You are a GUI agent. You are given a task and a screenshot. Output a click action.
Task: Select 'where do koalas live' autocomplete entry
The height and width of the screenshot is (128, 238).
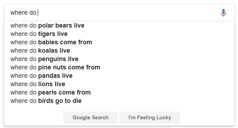pyautogui.click(x=119, y=51)
